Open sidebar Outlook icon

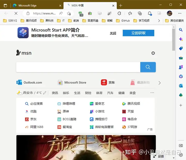(x=181, y=86)
